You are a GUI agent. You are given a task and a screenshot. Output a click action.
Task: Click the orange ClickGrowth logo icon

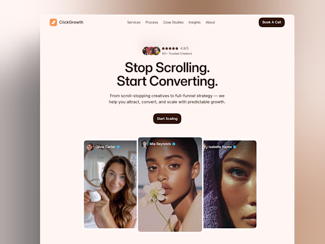(x=53, y=22)
